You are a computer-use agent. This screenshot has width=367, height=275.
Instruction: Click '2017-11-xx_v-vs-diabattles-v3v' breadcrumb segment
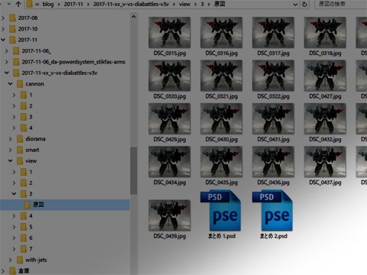tap(131, 4)
